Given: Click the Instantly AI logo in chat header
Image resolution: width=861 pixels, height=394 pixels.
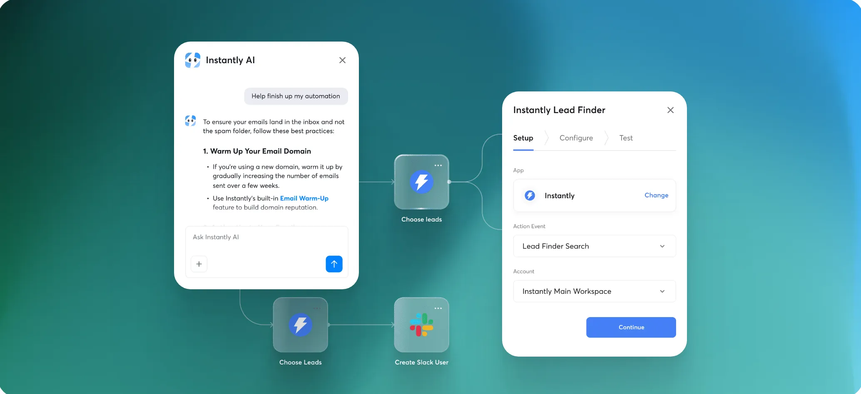Looking at the screenshot, I should [x=192, y=60].
